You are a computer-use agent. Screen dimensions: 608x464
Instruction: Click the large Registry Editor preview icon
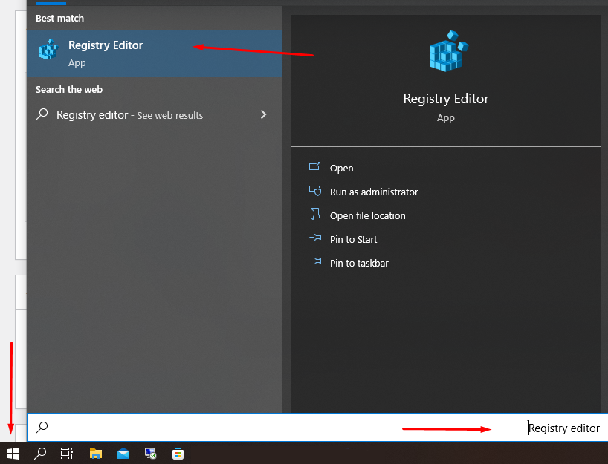[x=448, y=51]
